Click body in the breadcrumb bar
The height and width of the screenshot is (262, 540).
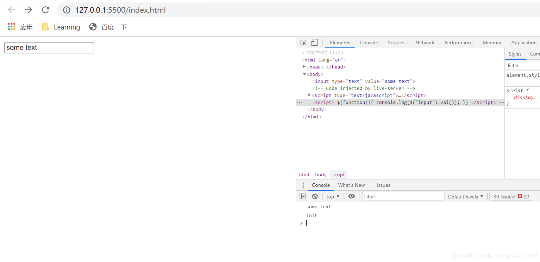click(x=321, y=175)
